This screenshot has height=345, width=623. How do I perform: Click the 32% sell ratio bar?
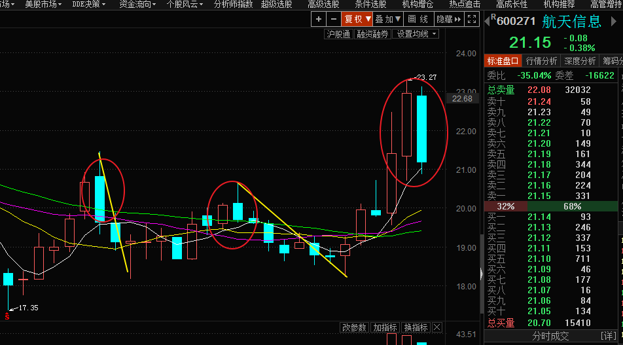(506, 206)
